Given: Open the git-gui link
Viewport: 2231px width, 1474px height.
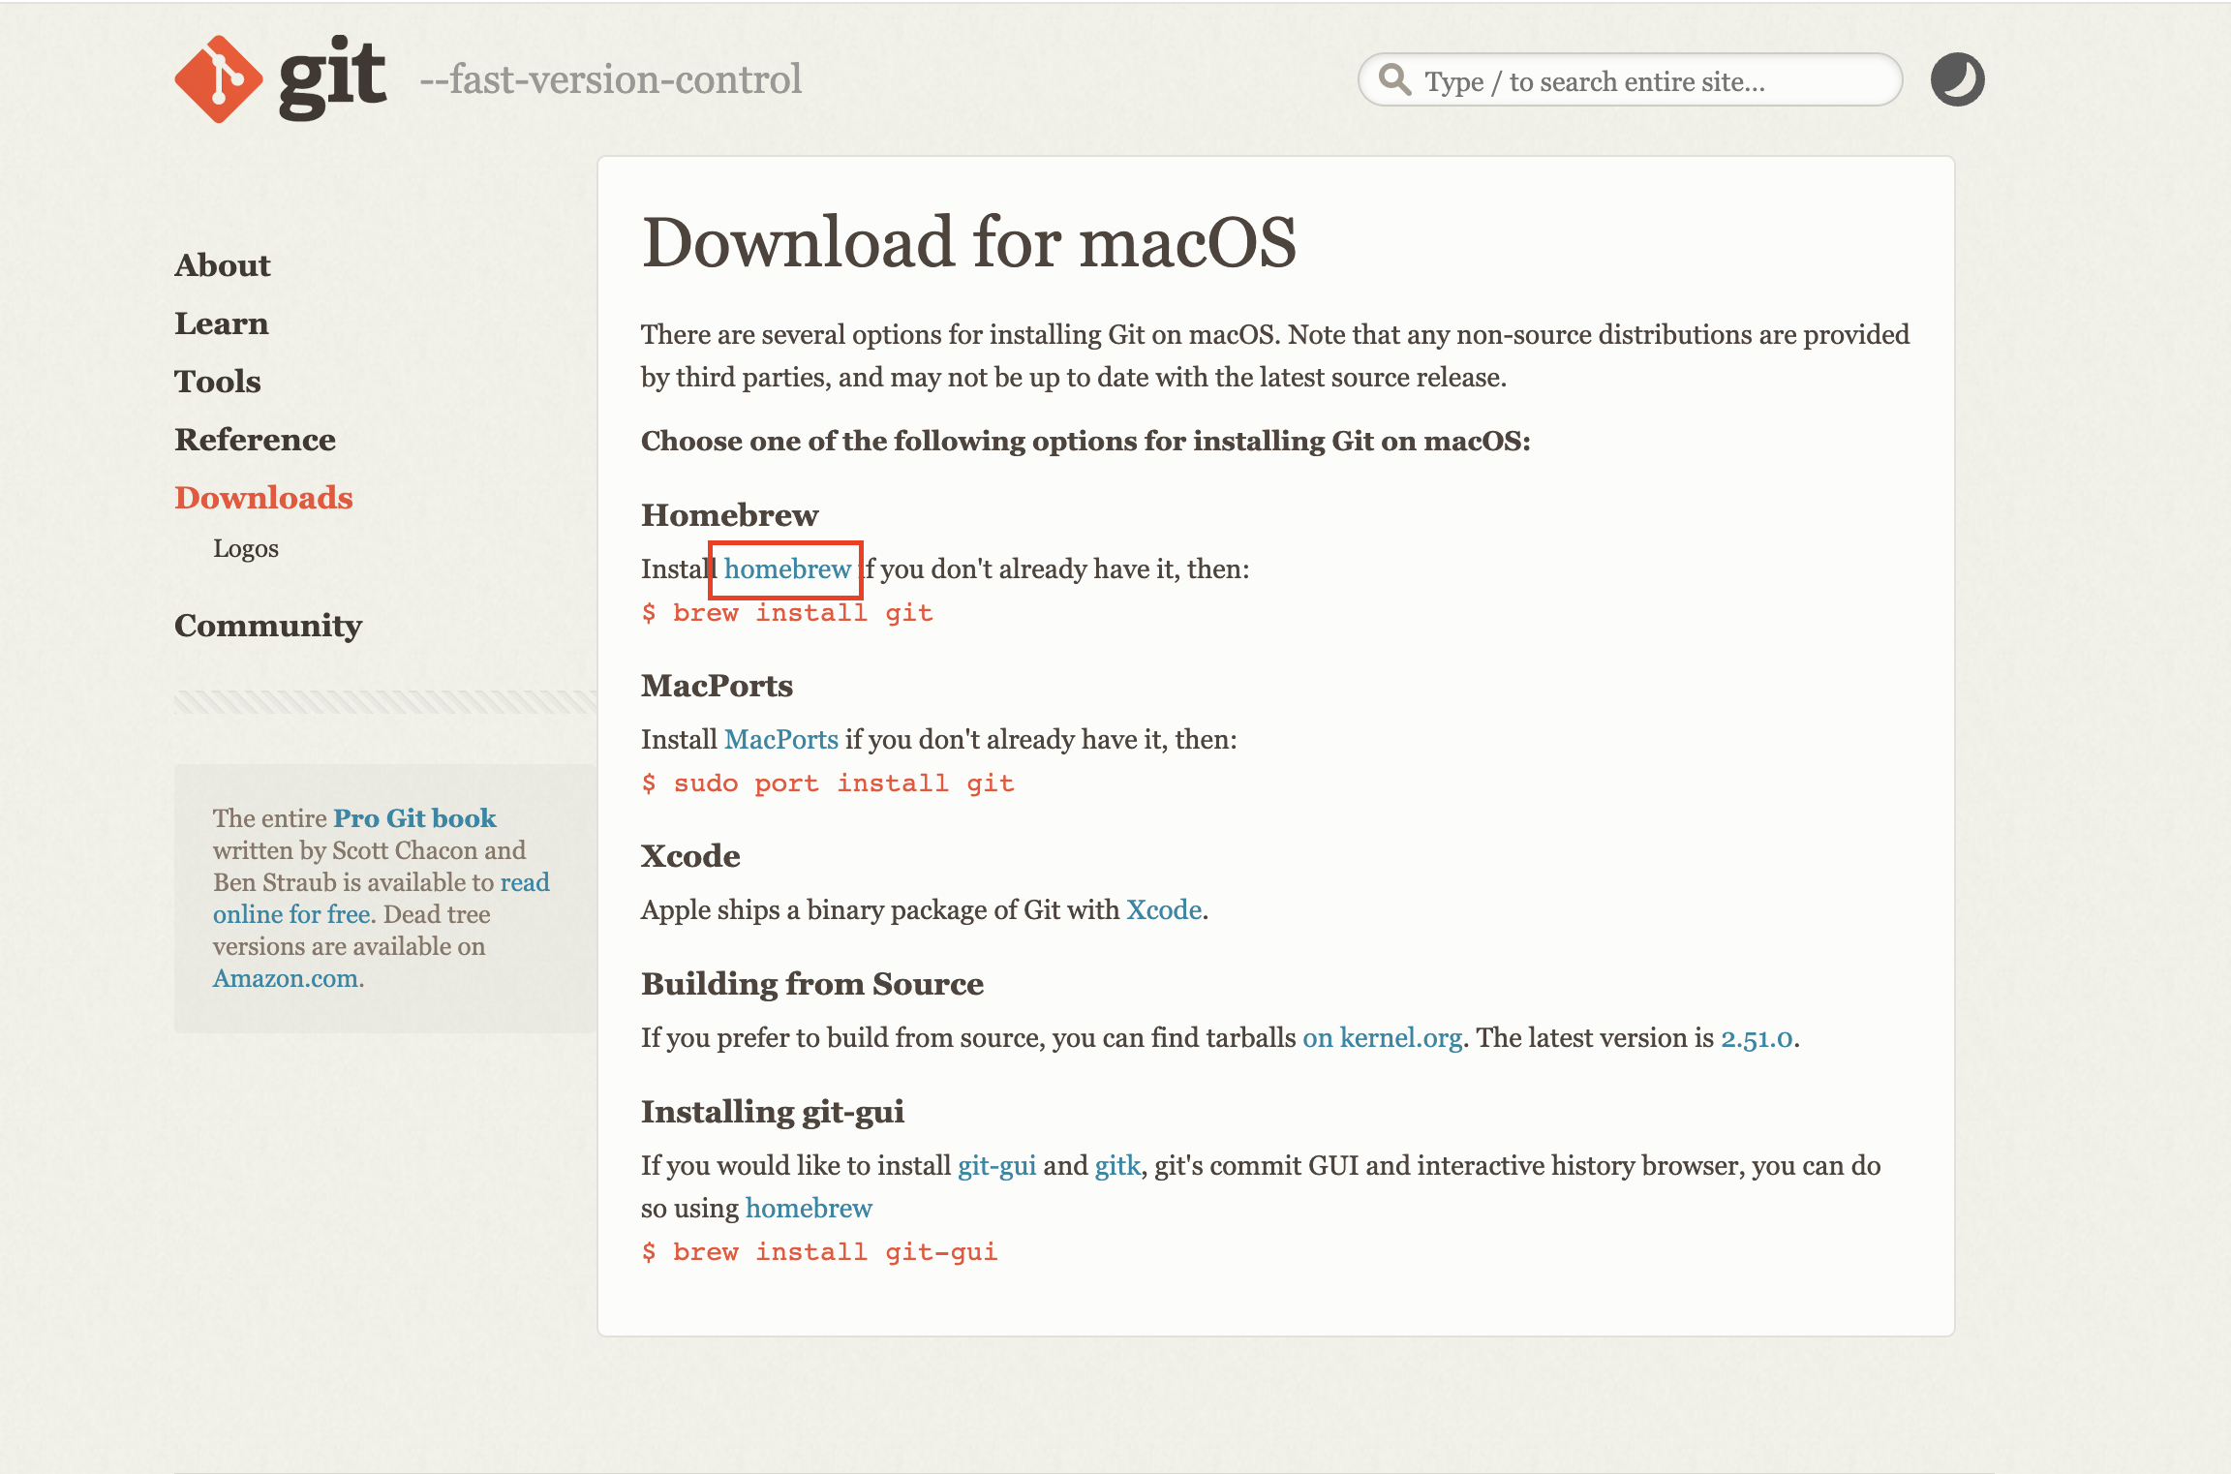Looking at the screenshot, I should [996, 1166].
